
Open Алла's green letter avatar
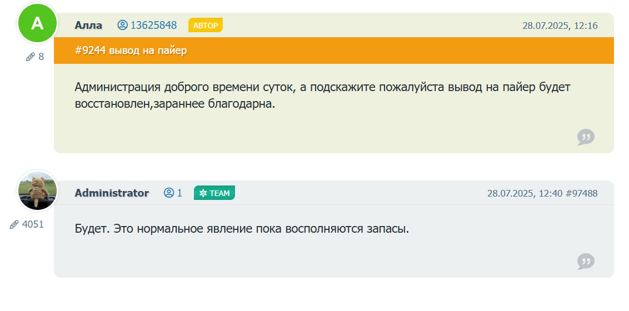37,23
